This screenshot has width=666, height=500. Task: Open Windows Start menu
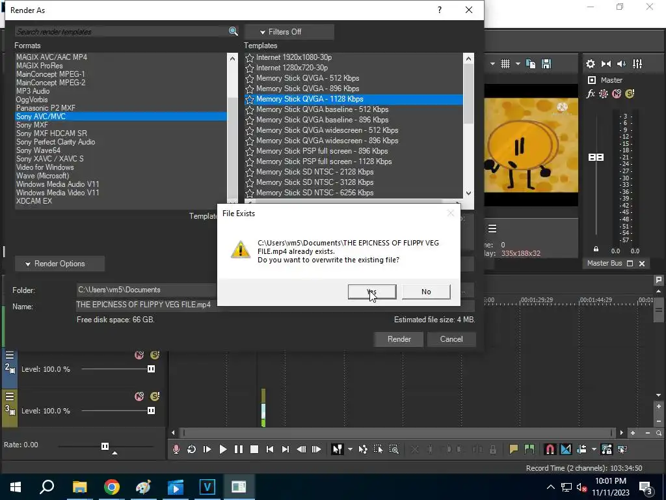pos(16,487)
